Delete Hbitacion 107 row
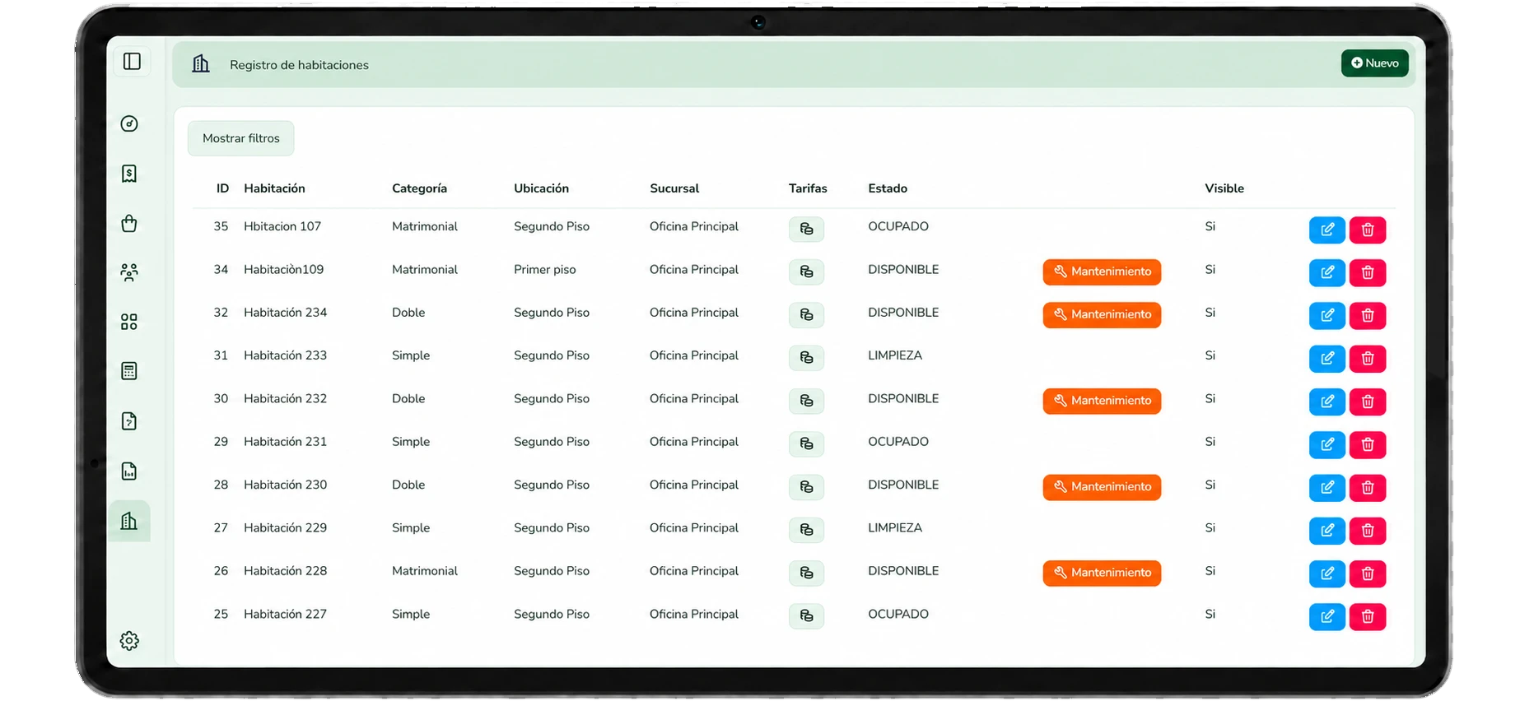This screenshot has height=701, width=1520. point(1368,230)
